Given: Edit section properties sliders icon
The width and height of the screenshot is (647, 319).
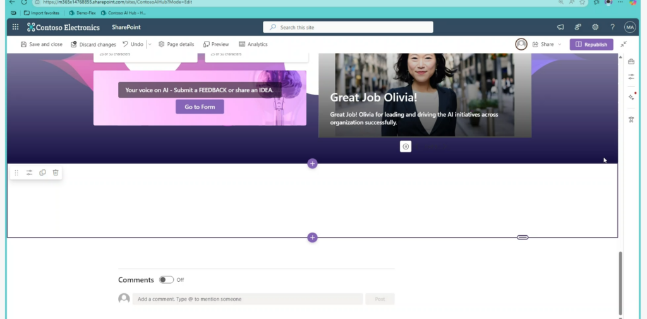Looking at the screenshot, I should pyautogui.click(x=29, y=173).
